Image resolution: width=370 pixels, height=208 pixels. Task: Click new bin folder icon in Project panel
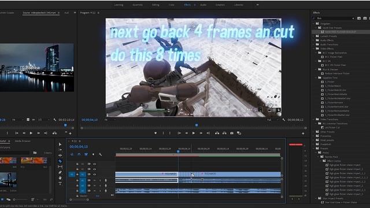pyautogui.click(x=35, y=153)
